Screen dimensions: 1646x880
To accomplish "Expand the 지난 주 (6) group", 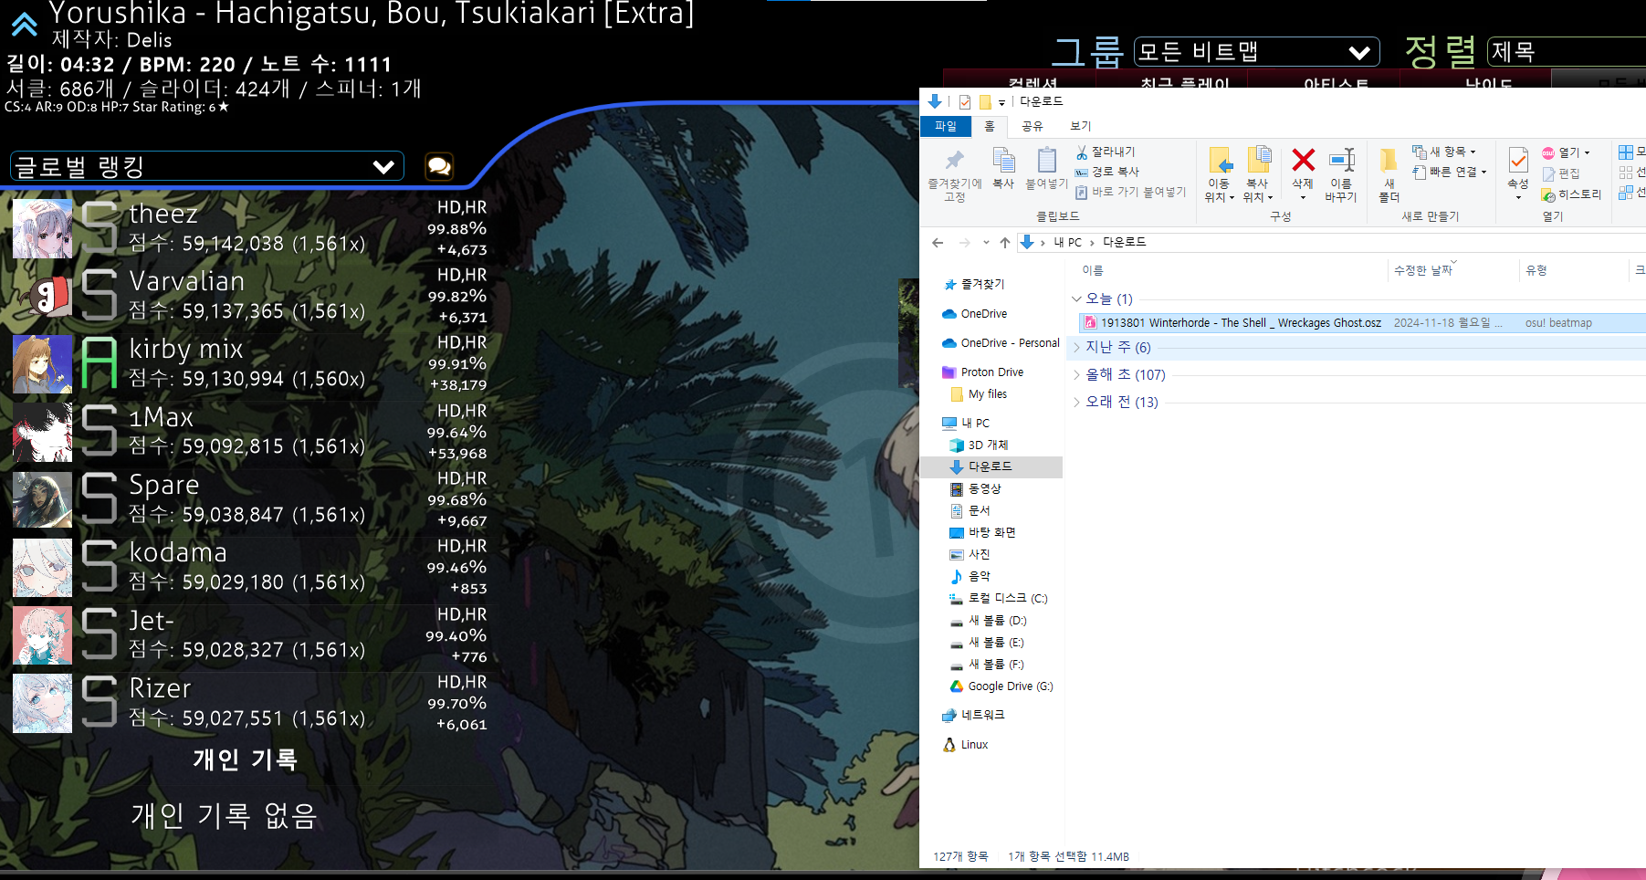I will click(x=1076, y=347).
